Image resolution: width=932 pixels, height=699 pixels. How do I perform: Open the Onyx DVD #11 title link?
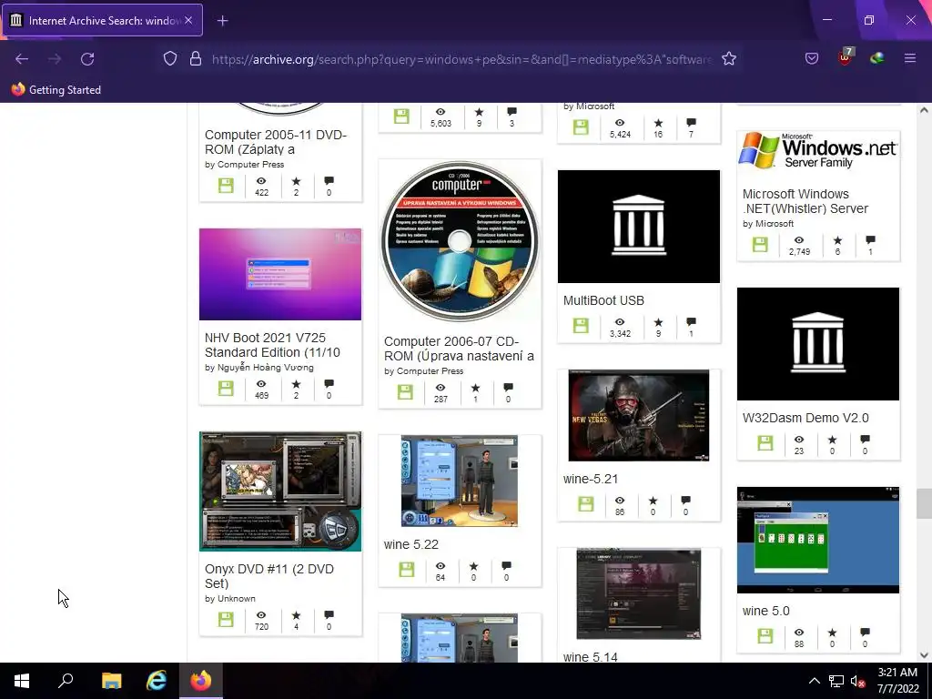pos(268,576)
